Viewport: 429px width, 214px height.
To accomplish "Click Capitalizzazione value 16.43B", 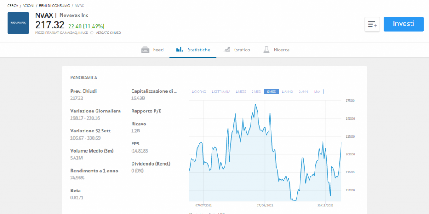I will click(137, 98).
